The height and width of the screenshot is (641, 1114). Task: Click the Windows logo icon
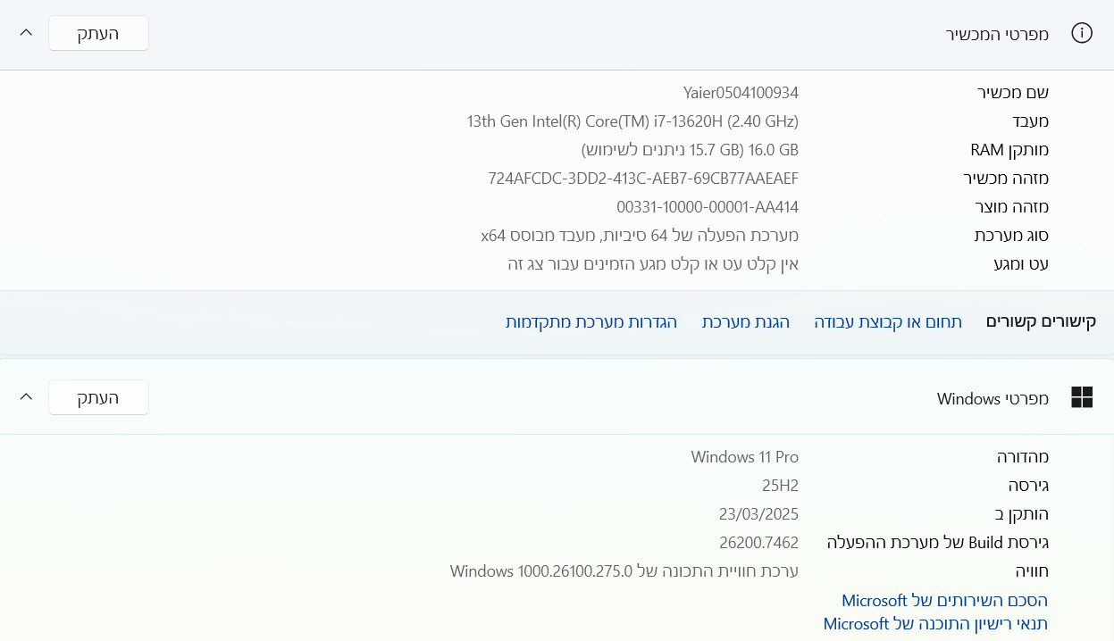1082,398
